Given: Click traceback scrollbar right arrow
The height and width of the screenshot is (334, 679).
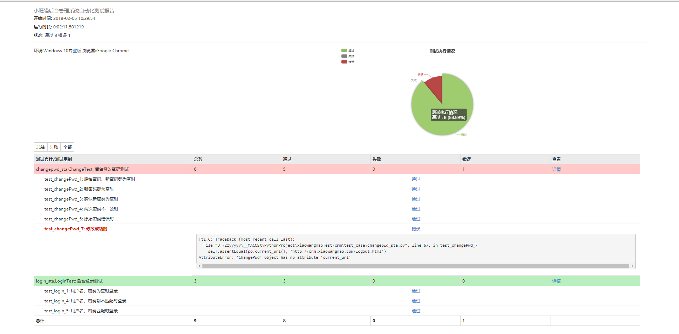Looking at the screenshot, I should coord(632,266).
